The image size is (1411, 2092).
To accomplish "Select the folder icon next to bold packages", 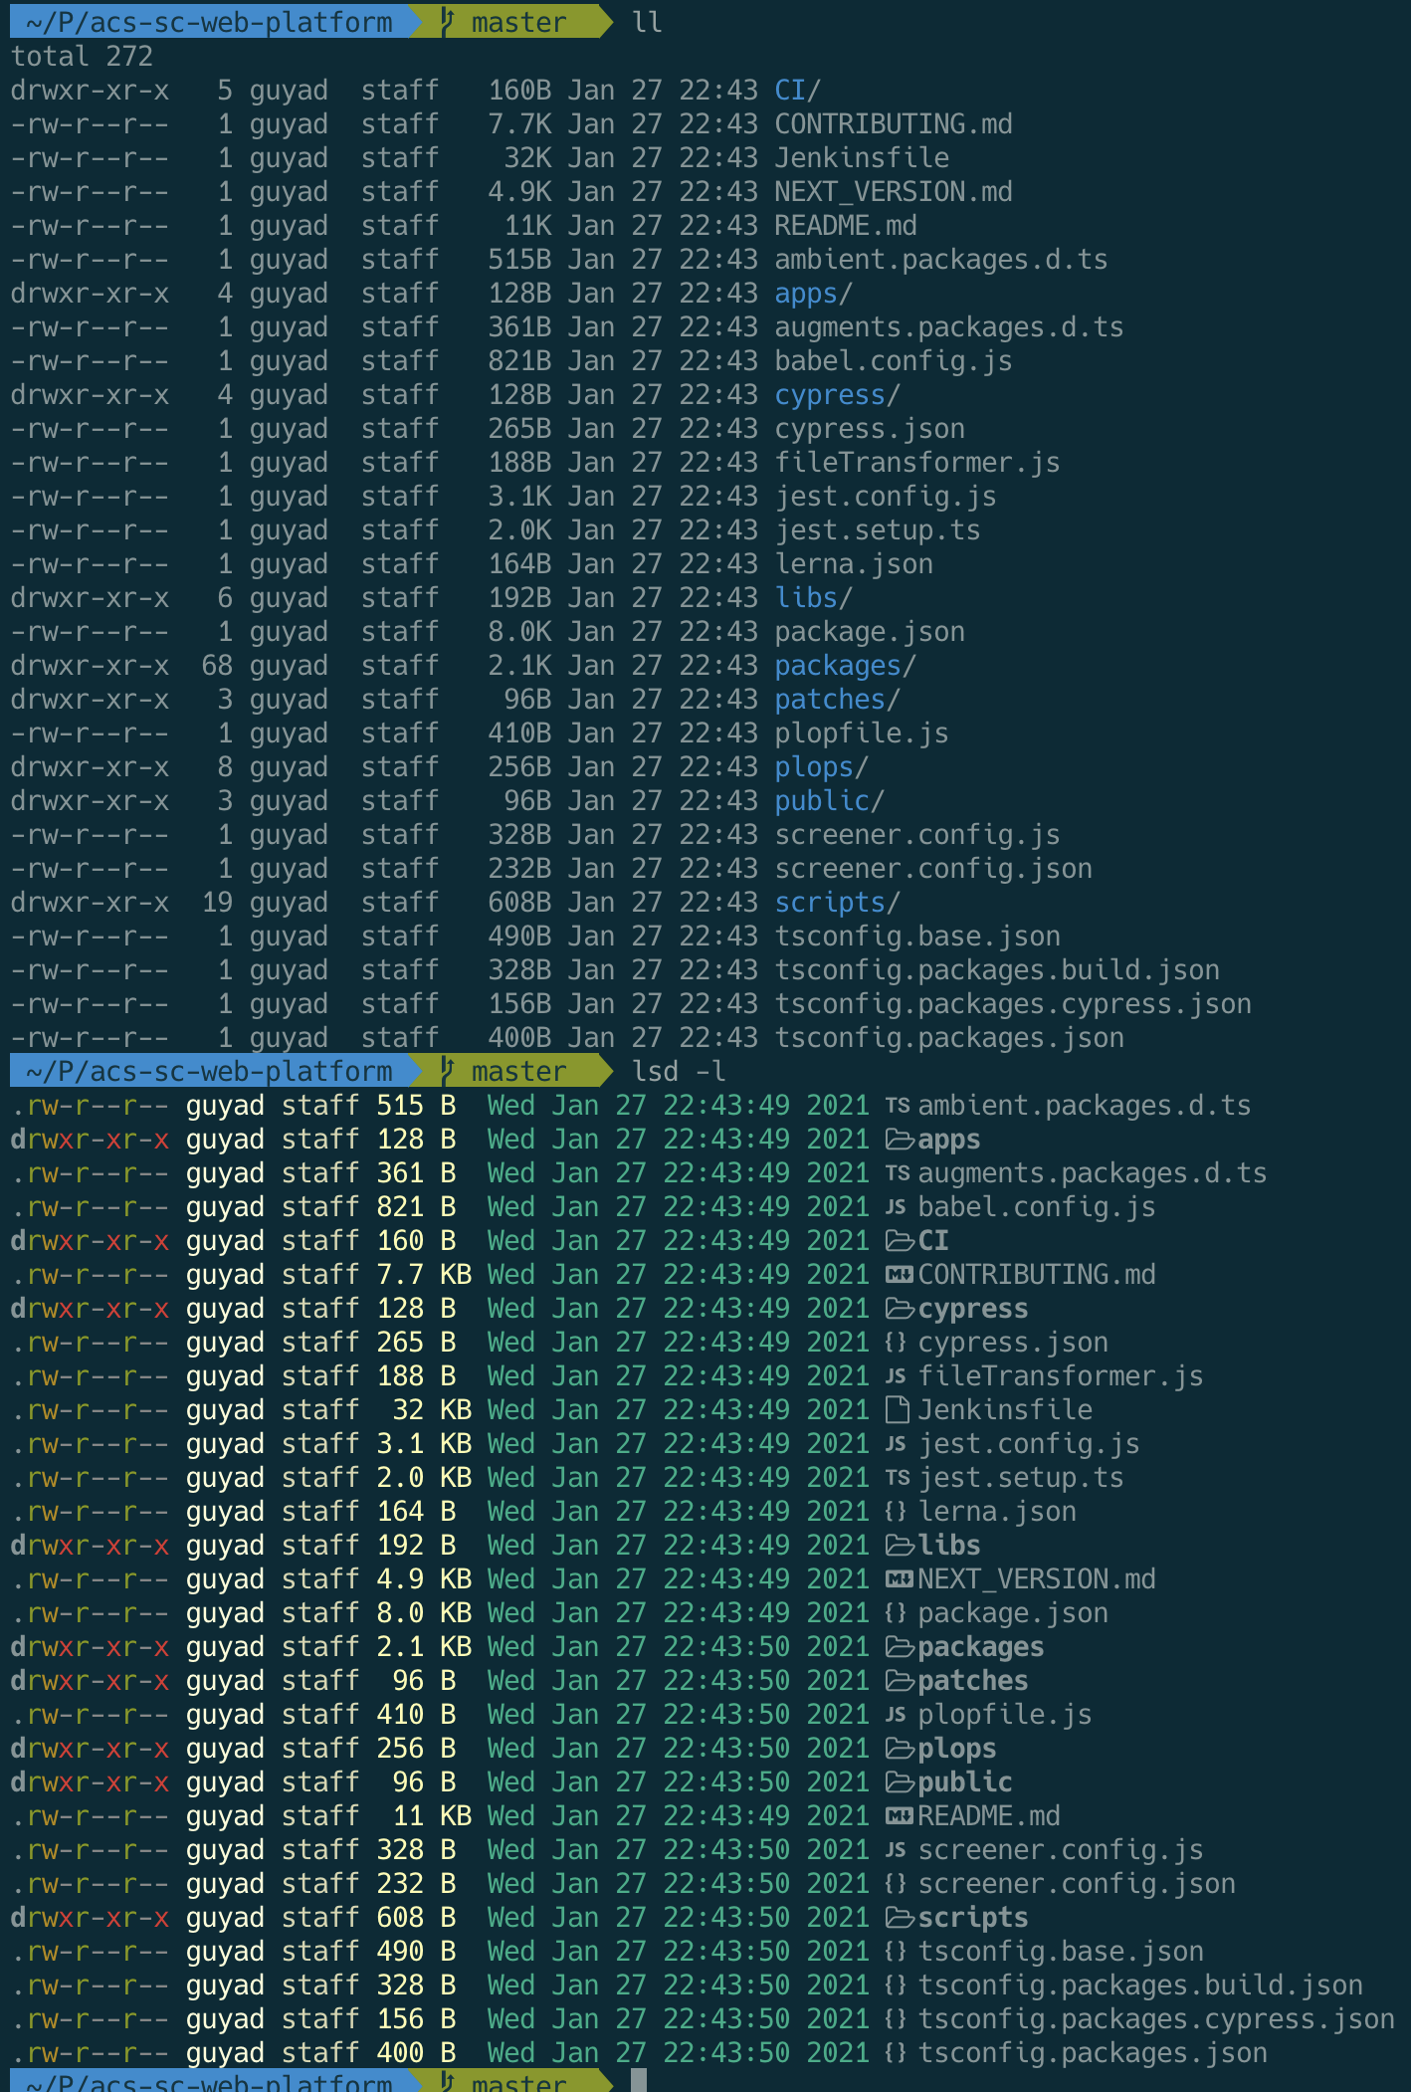I will pyautogui.click(x=900, y=1647).
